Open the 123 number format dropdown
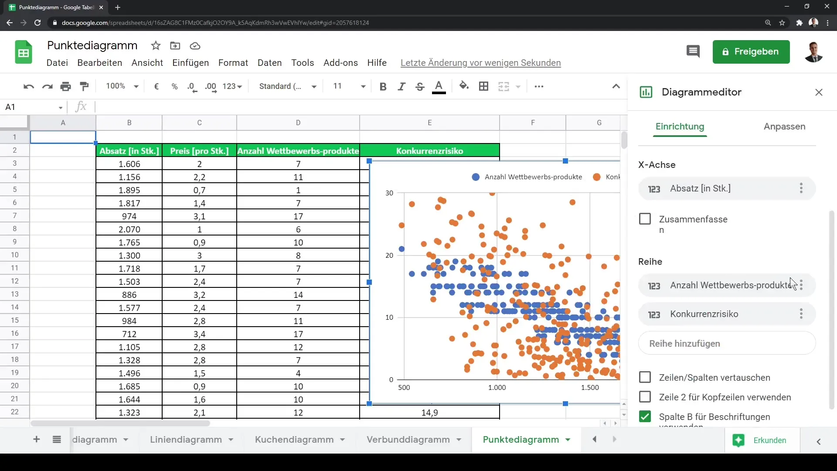 [x=232, y=86]
